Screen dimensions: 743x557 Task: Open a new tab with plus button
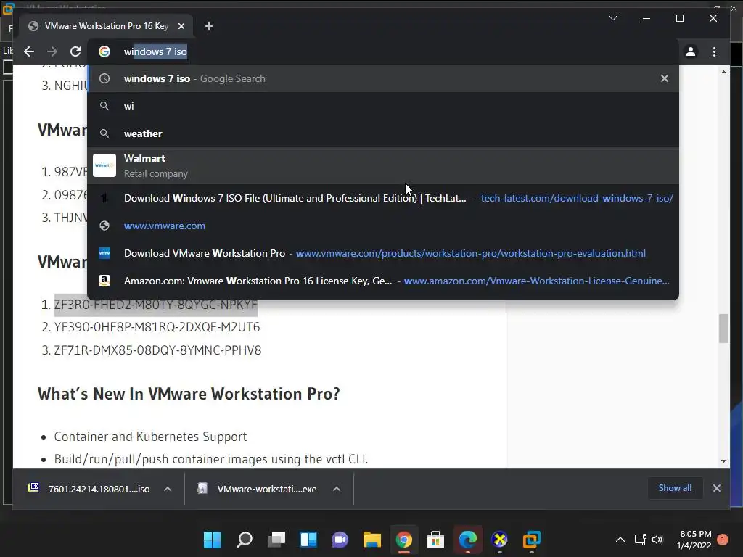209,26
